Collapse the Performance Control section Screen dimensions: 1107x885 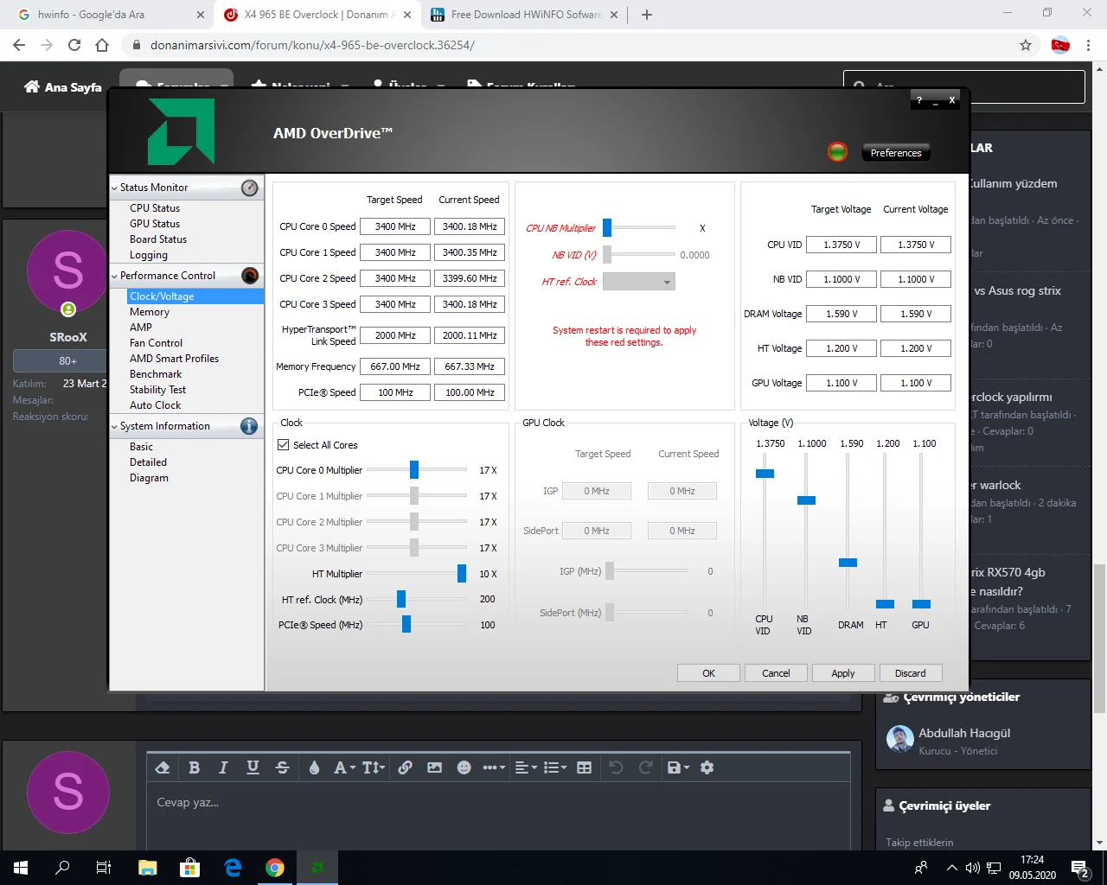114,276
